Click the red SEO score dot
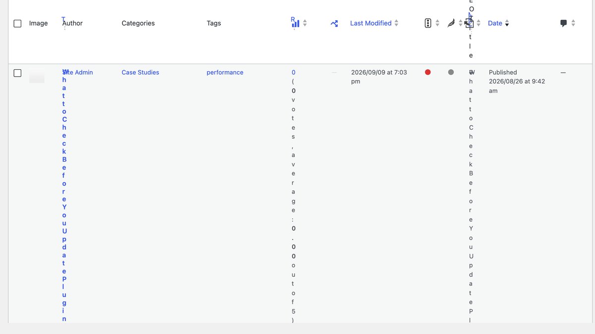 pyautogui.click(x=428, y=72)
